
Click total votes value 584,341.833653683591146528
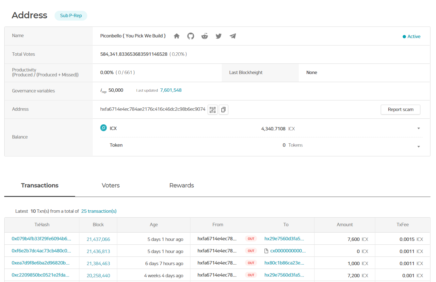134,54
